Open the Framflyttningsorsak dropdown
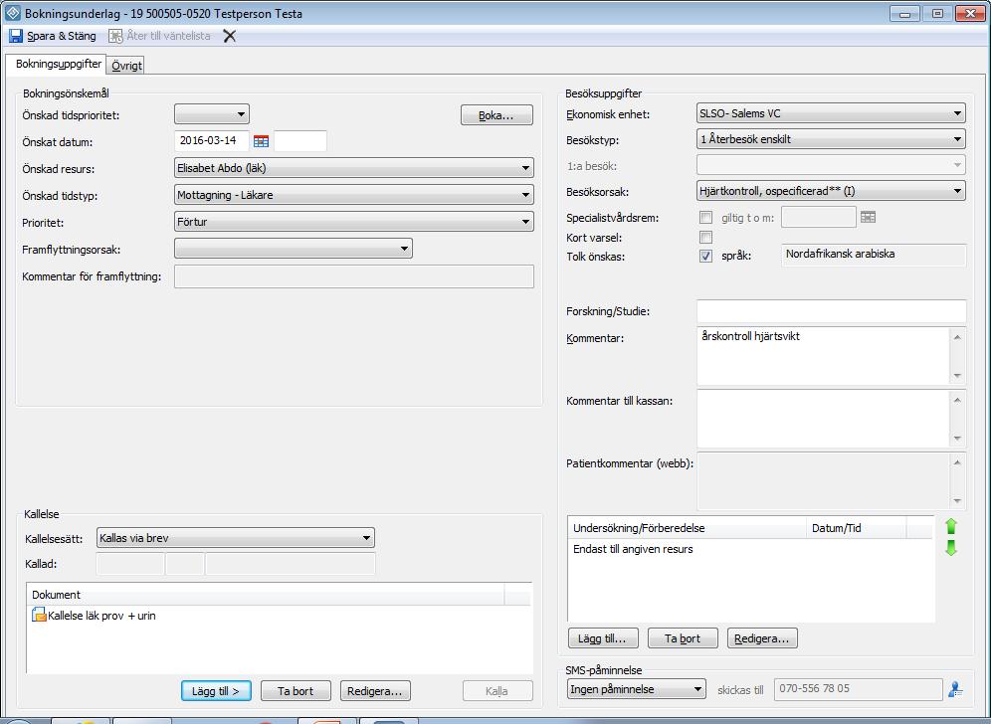Image resolution: width=991 pixels, height=724 pixels. 294,249
